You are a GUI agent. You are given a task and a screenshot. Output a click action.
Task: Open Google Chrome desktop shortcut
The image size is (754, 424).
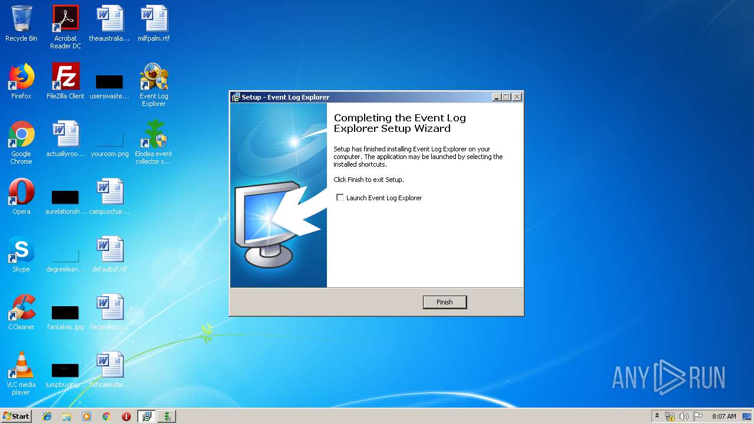pos(21,142)
